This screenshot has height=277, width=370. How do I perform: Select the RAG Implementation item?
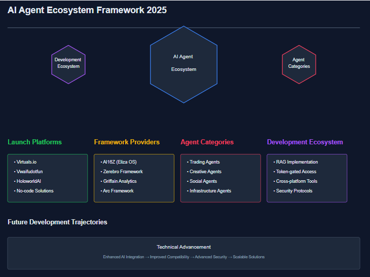point(295,162)
